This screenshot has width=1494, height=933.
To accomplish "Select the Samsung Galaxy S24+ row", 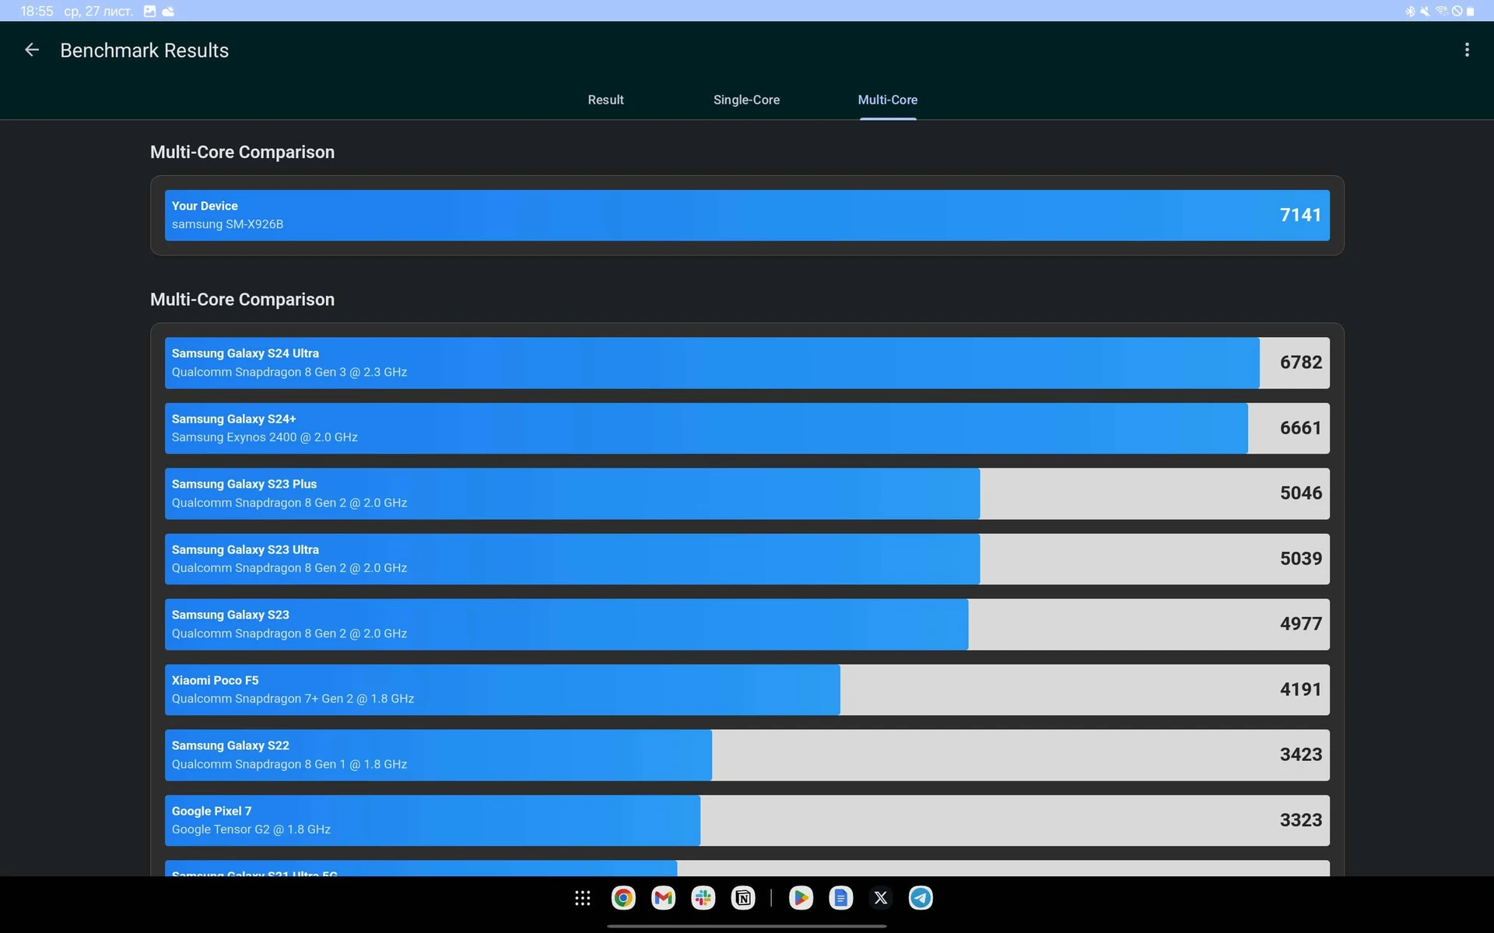I will tap(747, 428).
